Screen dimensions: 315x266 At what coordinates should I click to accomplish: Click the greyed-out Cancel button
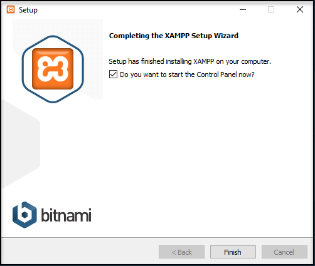(x=284, y=252)
